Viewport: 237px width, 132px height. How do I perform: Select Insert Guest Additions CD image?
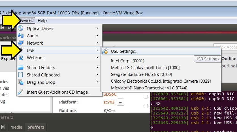59,92
